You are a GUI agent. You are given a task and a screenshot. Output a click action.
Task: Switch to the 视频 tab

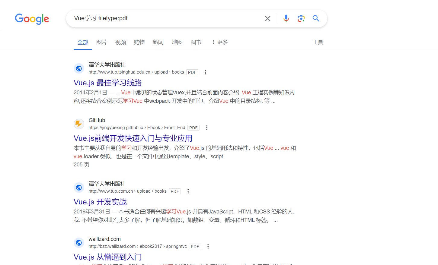[x=120, y=42]
